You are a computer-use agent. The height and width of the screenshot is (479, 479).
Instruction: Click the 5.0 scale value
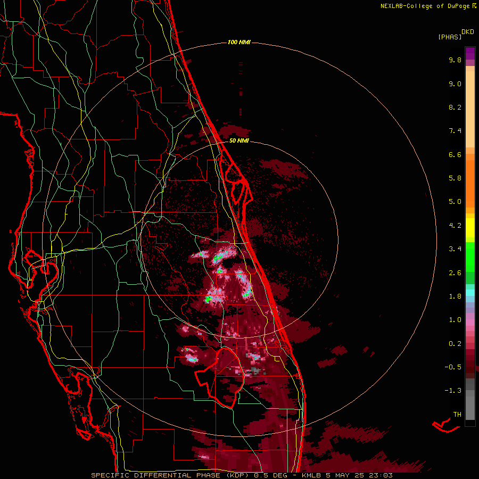click(x=455, y=202)
